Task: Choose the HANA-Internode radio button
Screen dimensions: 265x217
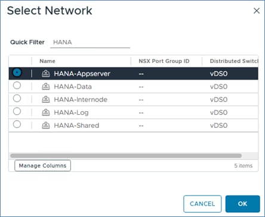Action: pos(17,99)
